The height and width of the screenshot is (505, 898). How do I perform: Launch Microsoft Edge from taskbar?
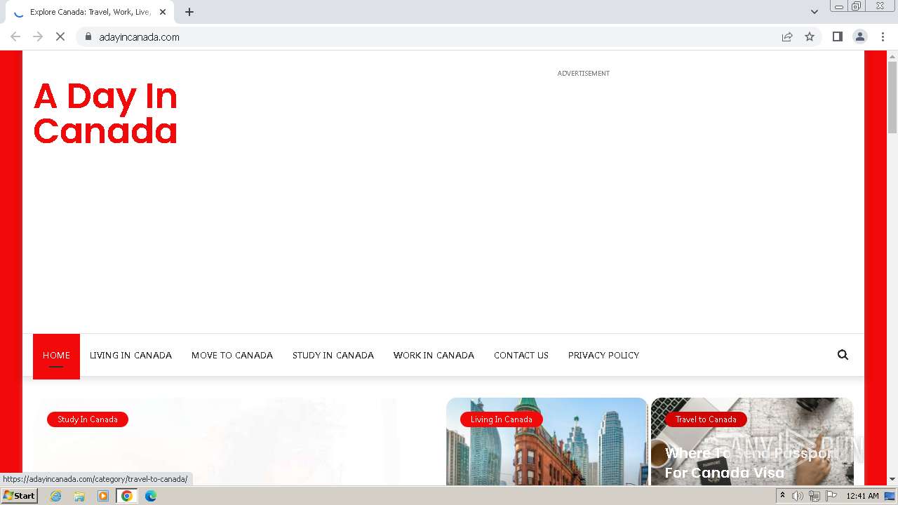(x=150, y=496)
